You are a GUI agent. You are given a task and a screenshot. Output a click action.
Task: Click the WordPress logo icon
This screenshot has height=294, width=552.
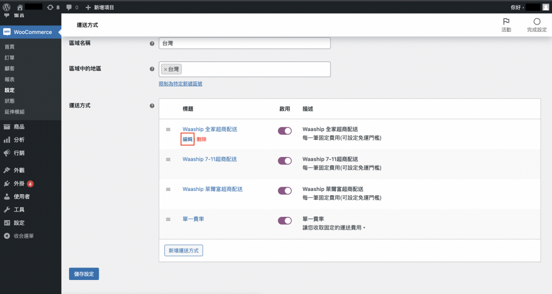tap(7, 7)
